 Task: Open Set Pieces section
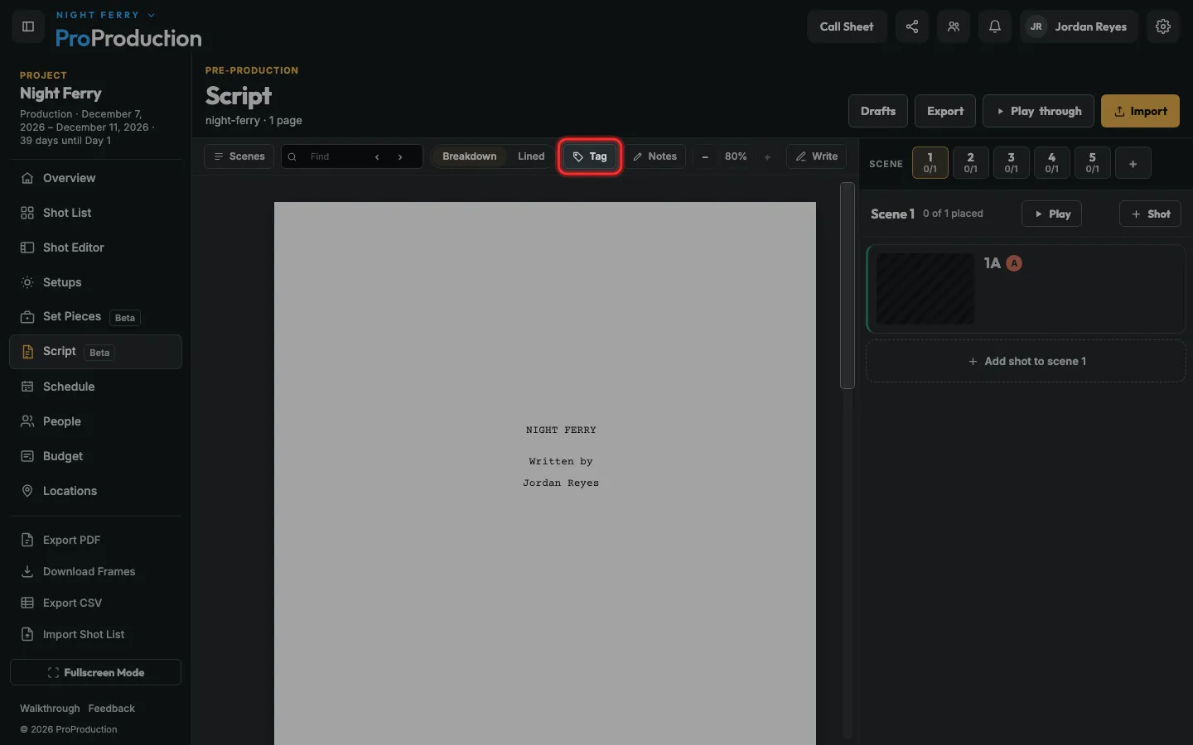pos(95,317)
